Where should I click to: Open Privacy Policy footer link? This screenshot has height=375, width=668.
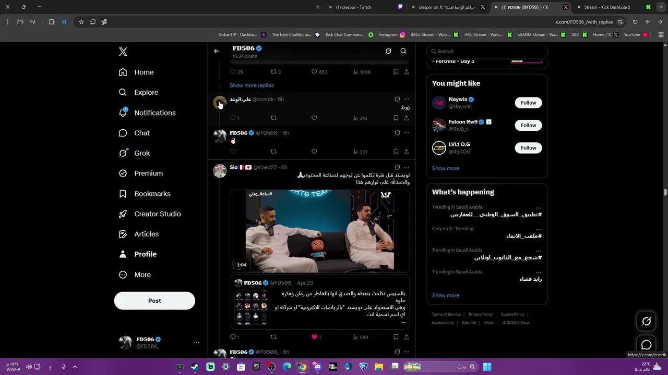481,314
